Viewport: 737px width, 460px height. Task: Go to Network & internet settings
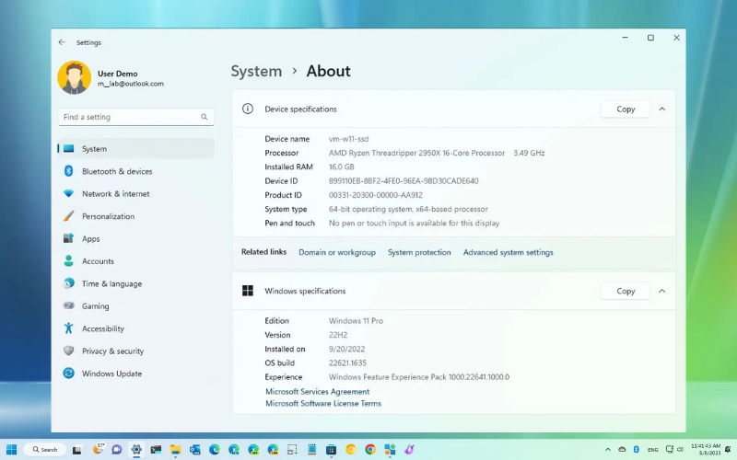(135, 194)
